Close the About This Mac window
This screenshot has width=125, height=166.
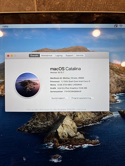tap(8, 56)
